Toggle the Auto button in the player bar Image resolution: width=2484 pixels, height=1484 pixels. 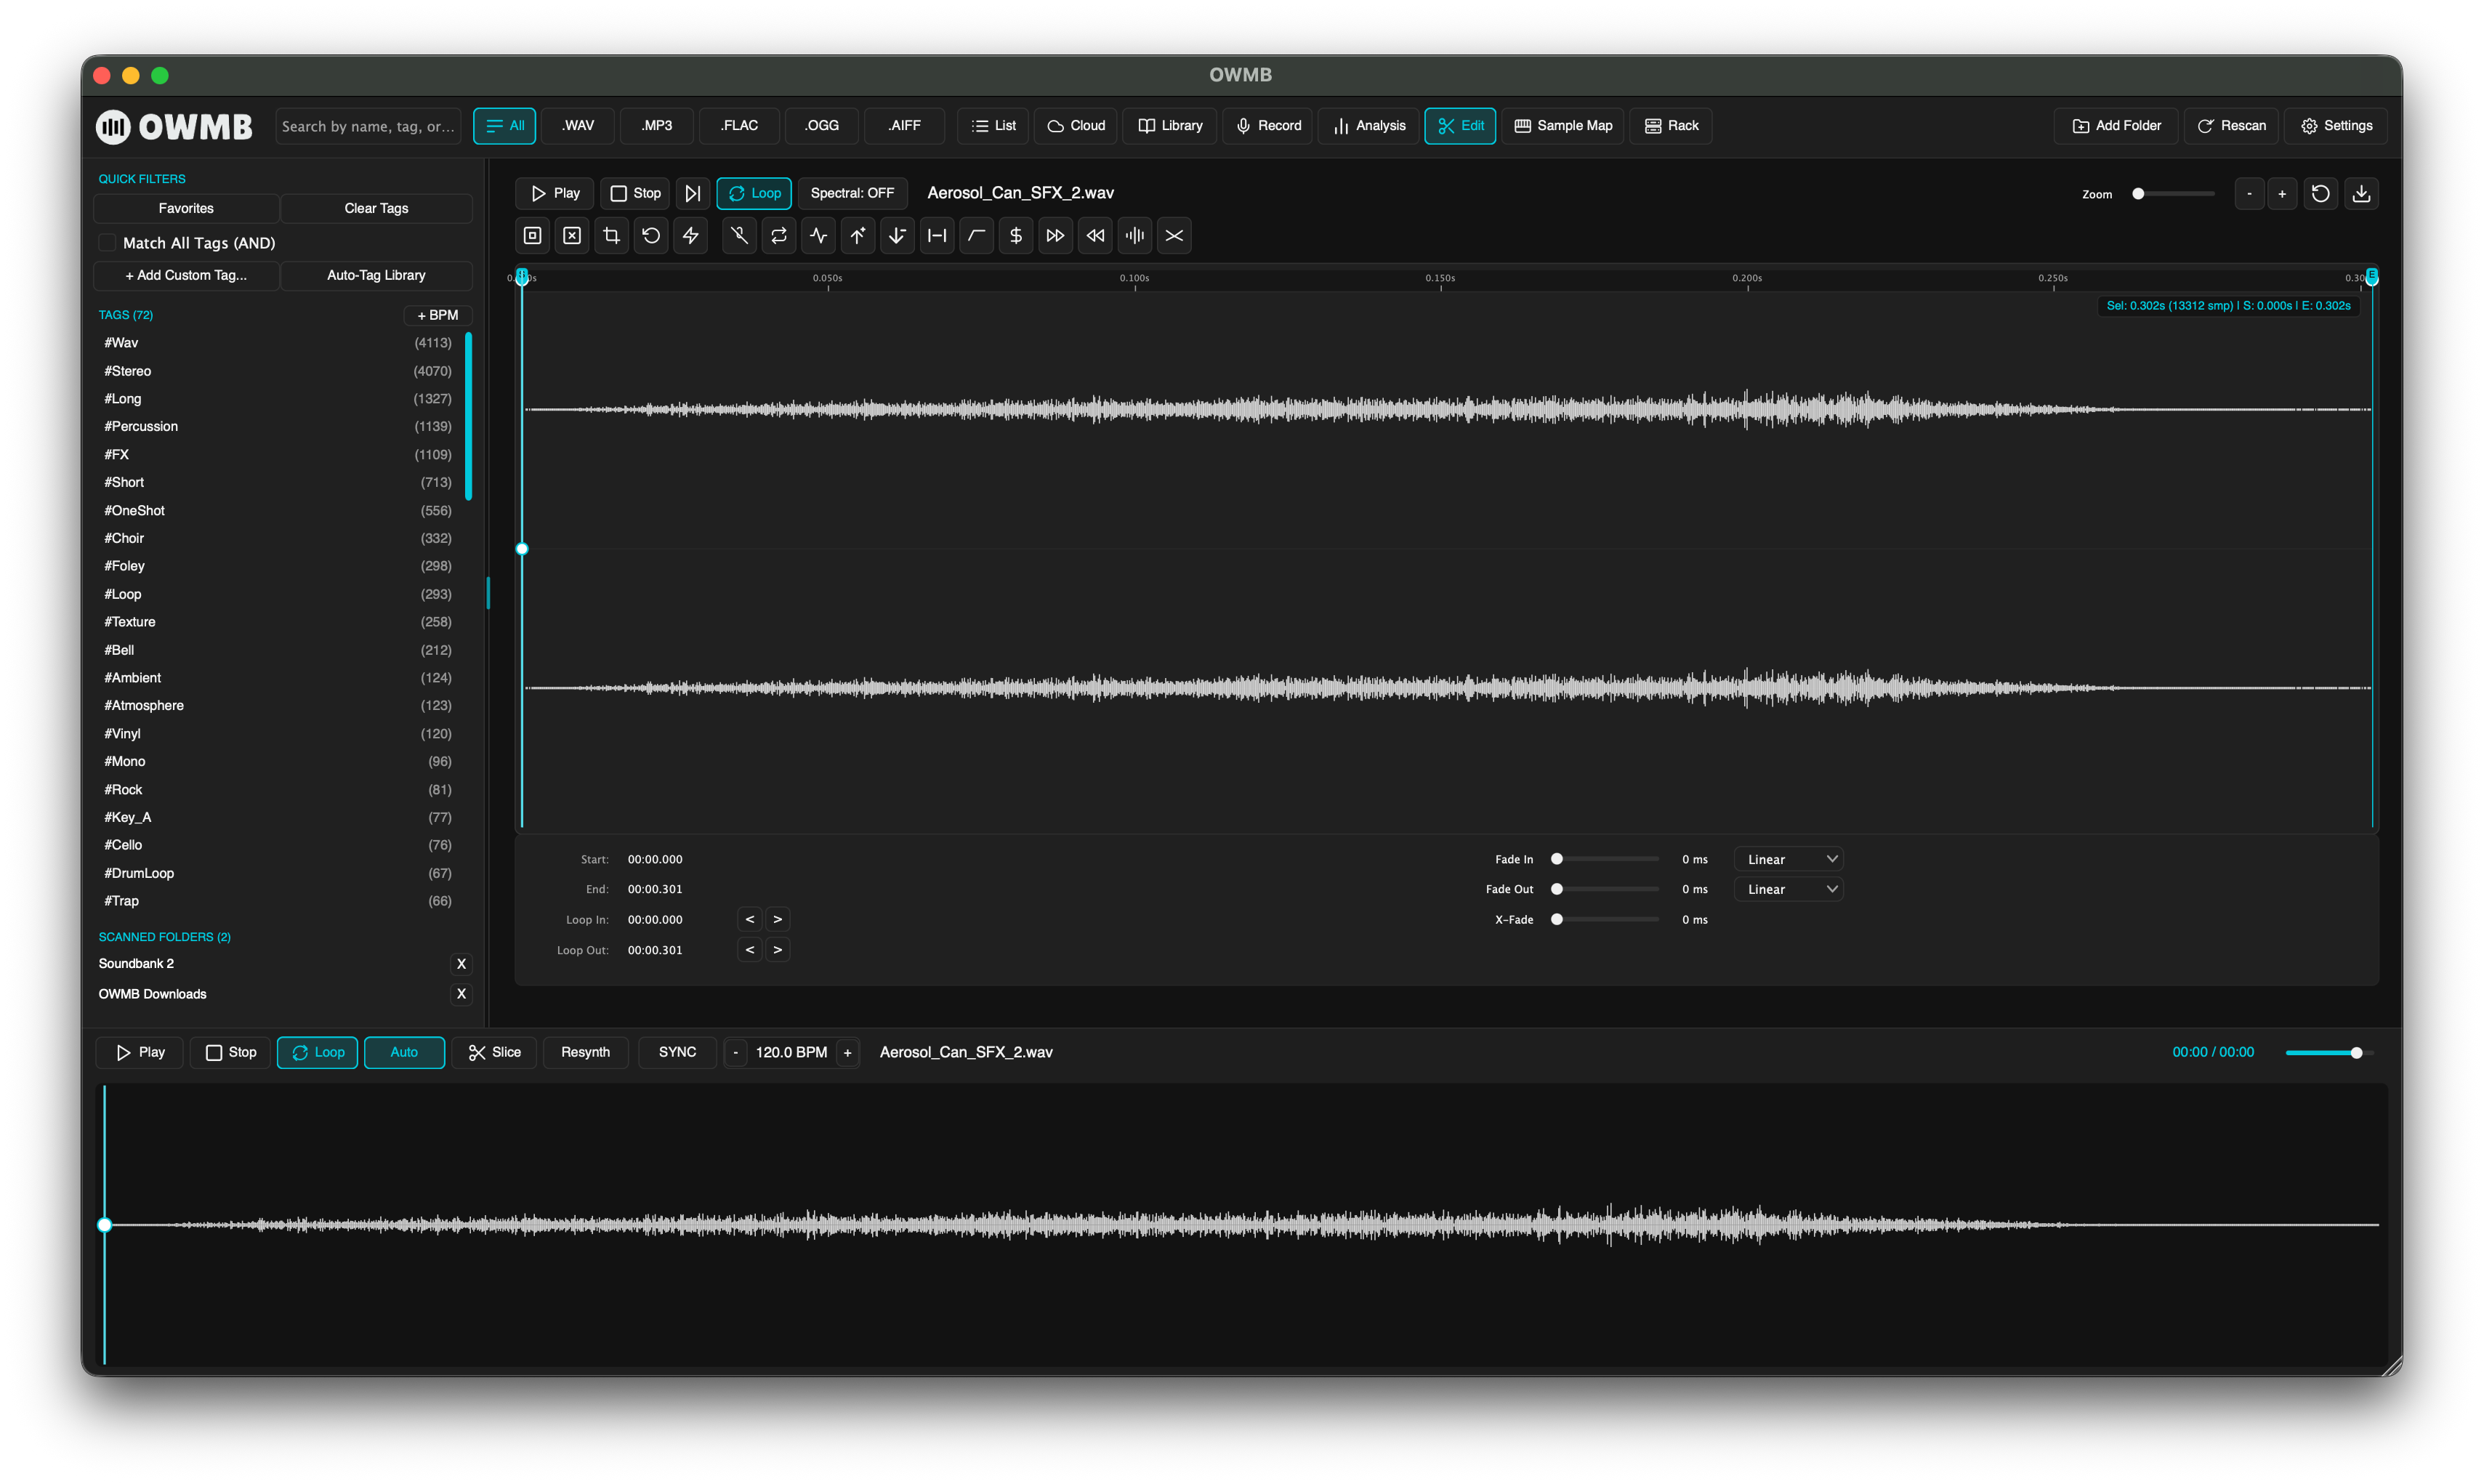[404, 1052]
